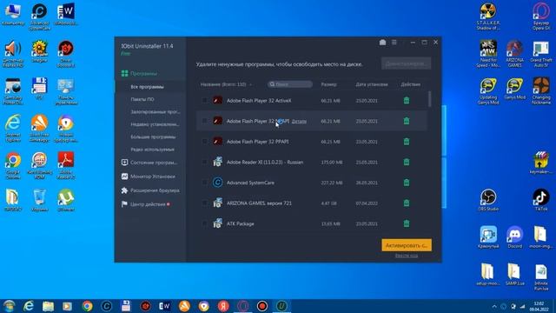Sort by the Размер column header
Screen dimensions: 556x313
pyautogui.click(x=328, y=84)
